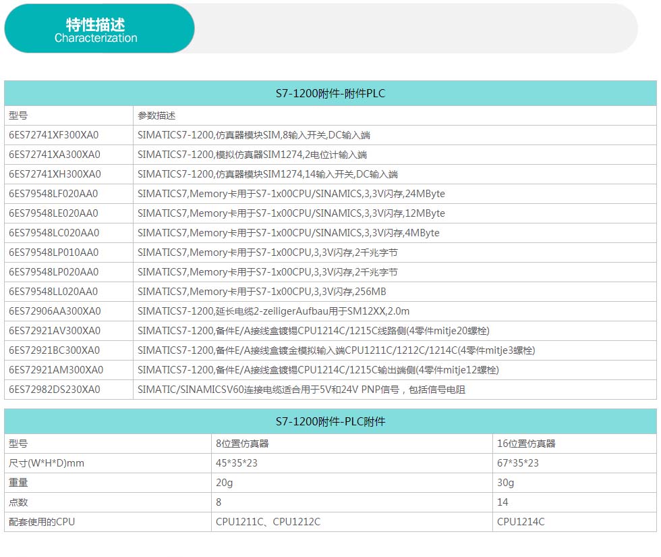661x557 pixels.
Task: Select model number 6ES72741XH300XA0
Action: pos(55,174)
